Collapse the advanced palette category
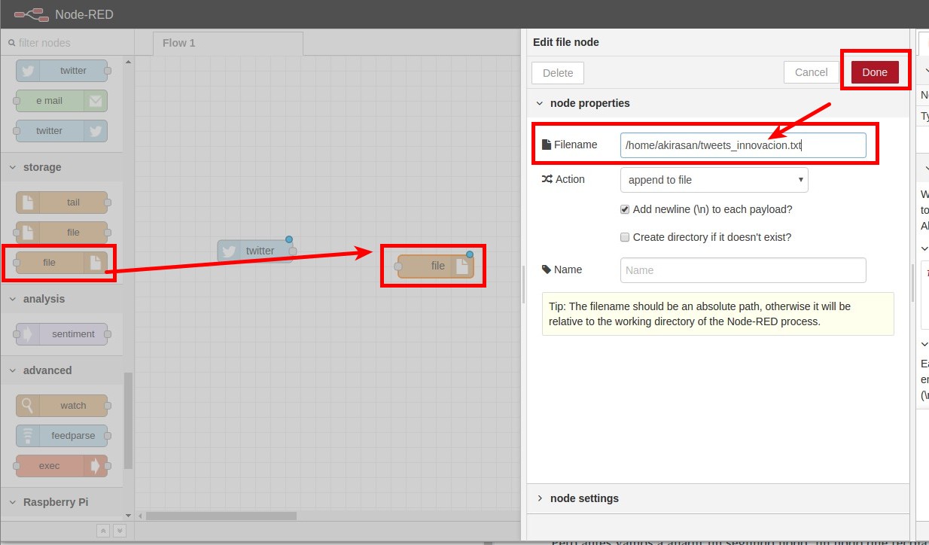This screenshot has width=929, height=545. click(12, 370)
